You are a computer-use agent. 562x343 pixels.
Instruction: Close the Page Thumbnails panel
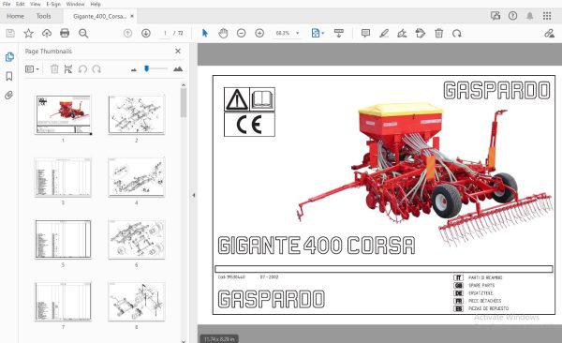coord(178,52)
